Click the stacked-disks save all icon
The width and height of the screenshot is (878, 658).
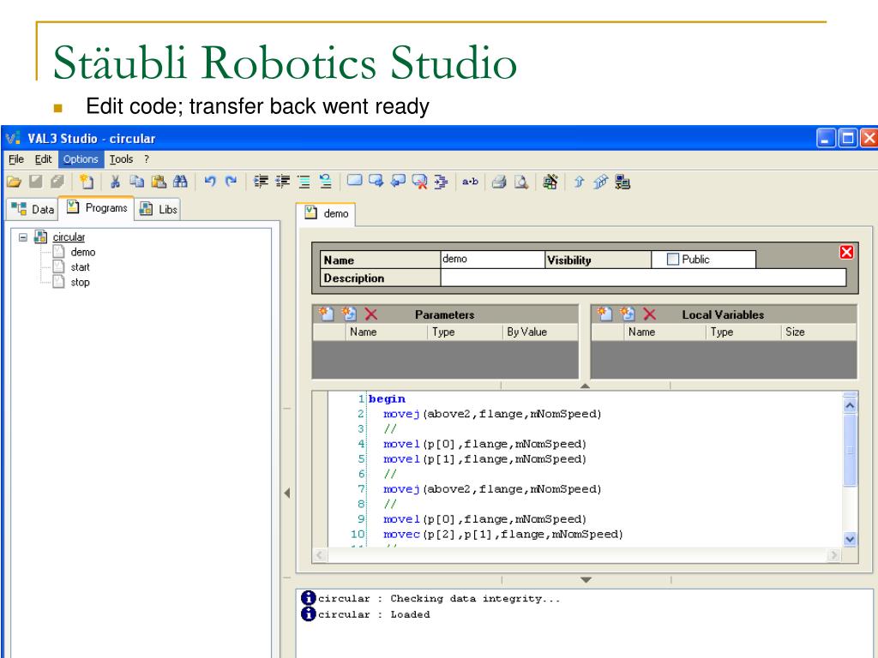click(x=57, y=182)
